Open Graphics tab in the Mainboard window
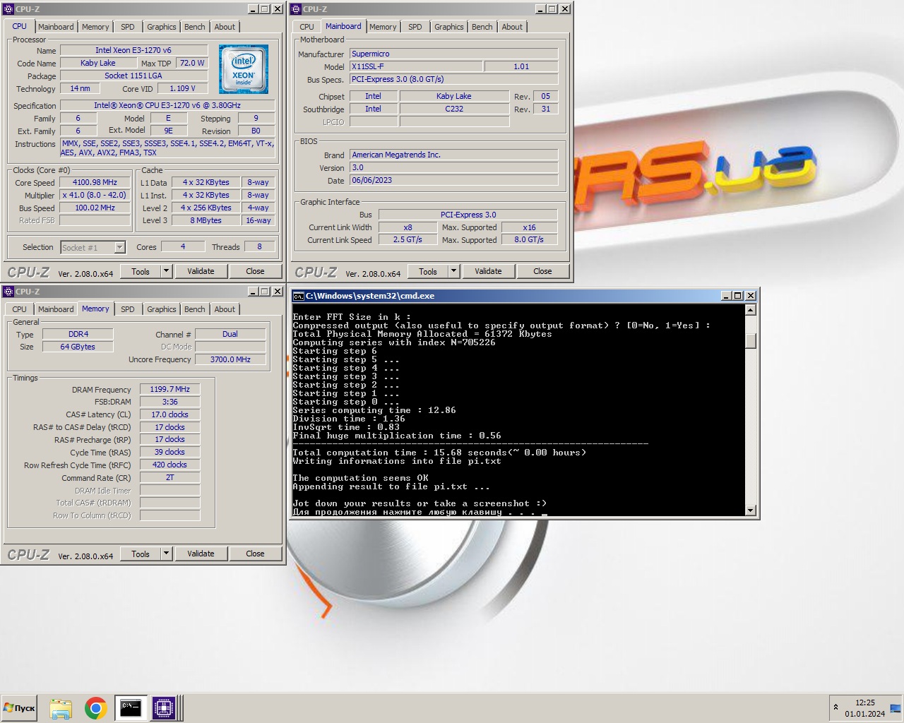This screenshot has height=723, width=904. click(449, 27)
